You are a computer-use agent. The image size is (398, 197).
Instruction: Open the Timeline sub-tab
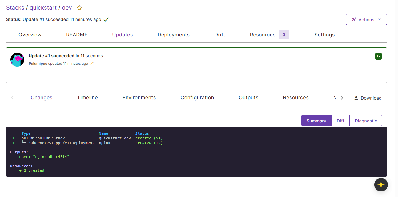point(87,97)
